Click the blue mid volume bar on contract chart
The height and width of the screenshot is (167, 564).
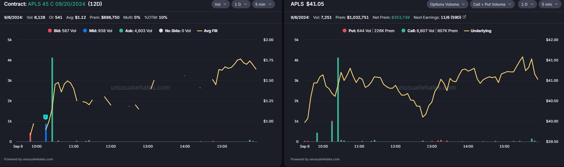(x=46, y=133)
